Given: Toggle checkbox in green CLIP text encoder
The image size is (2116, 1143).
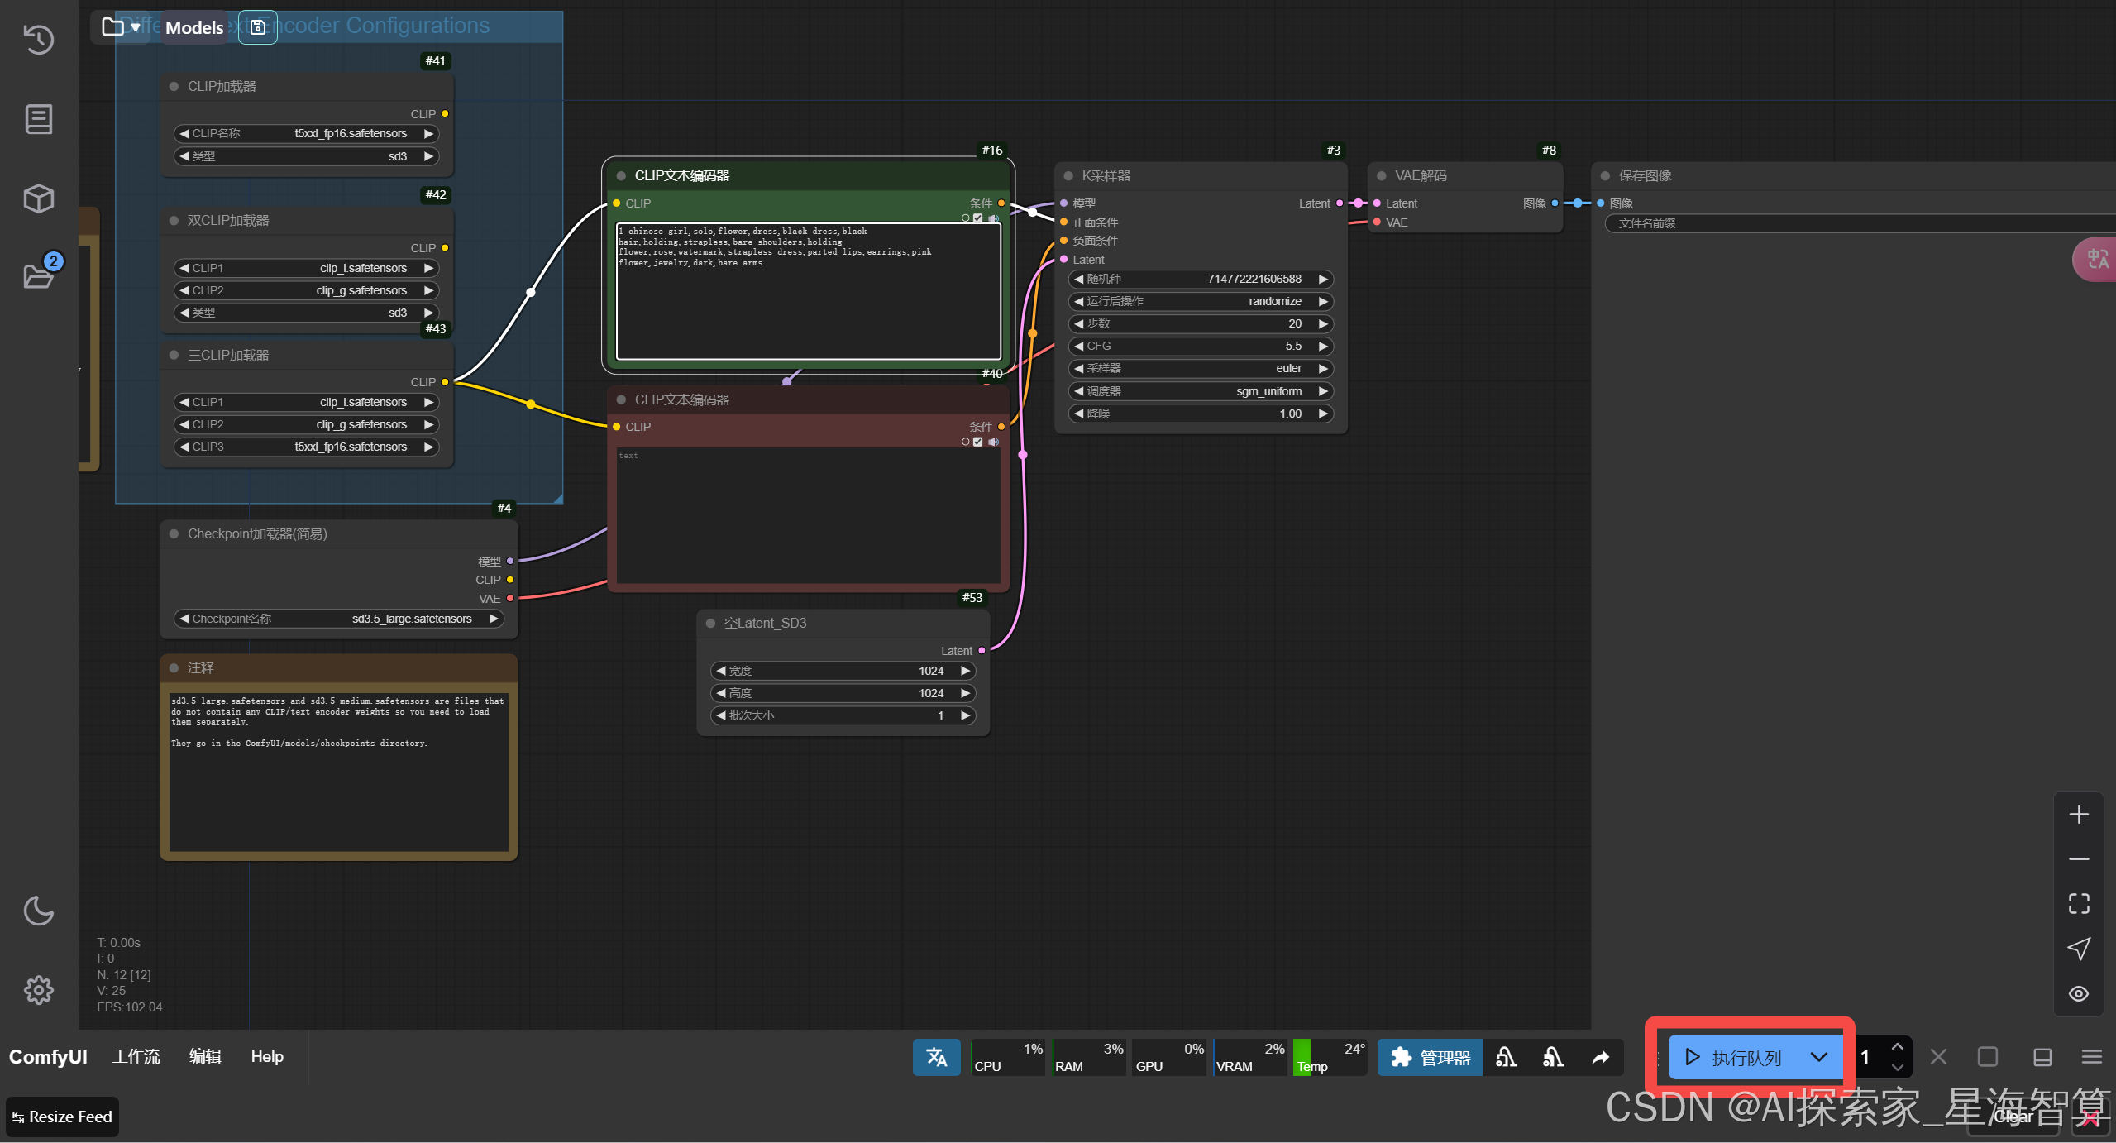Looking at the screenshot, I should tap(978, 218).
